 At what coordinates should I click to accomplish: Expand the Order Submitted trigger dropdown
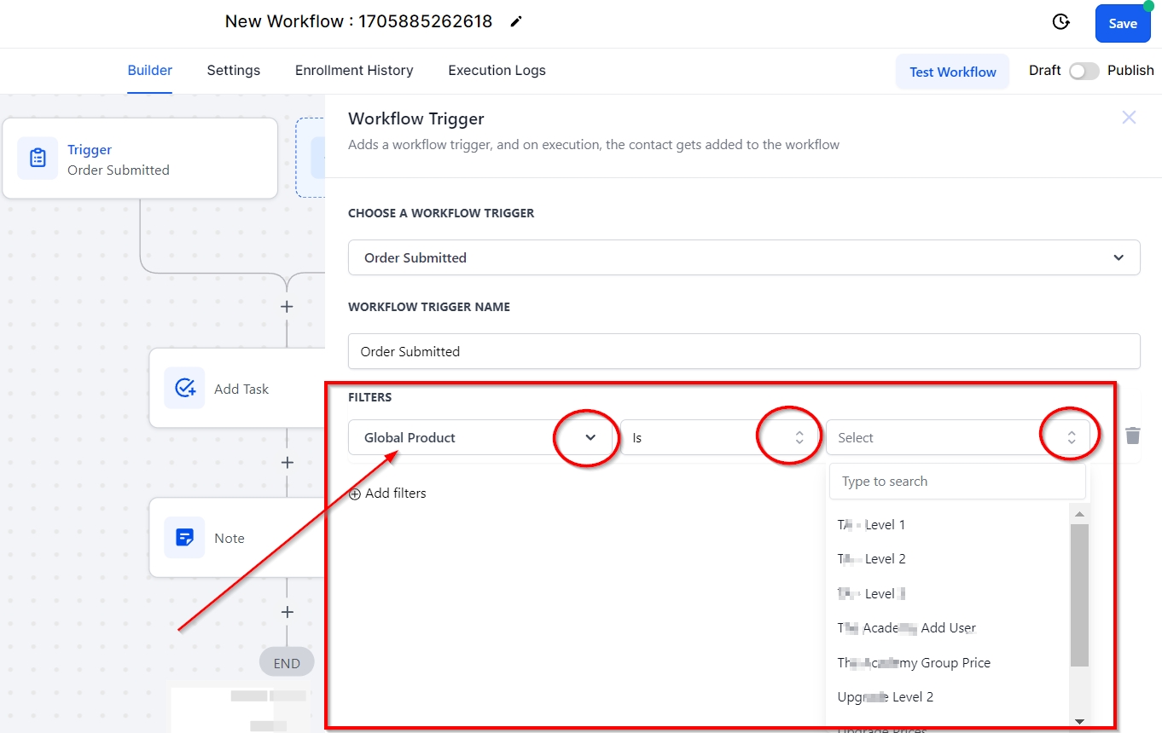[1118, 257]
